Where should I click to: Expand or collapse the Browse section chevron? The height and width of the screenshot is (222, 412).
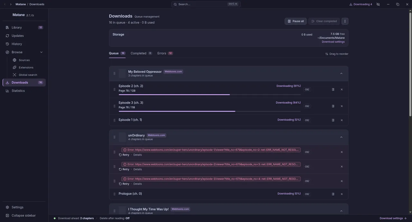[41, 52]
